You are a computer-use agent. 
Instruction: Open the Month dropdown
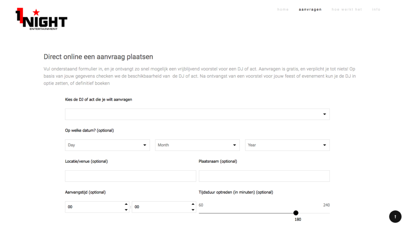197,145
